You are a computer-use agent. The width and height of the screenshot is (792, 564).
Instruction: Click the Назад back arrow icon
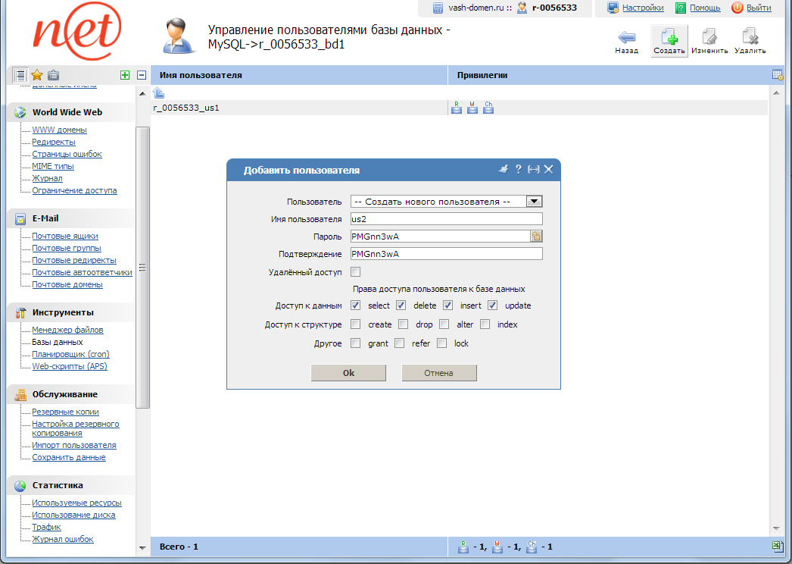[x=626, y=37]
